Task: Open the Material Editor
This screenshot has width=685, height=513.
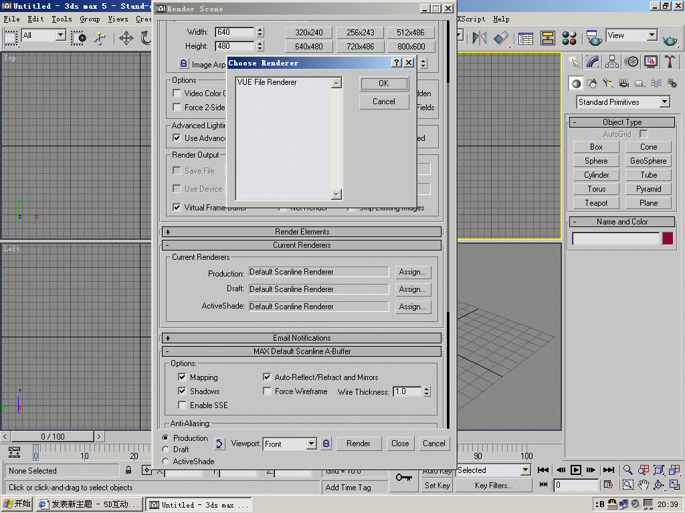Action: pyautogui.click(x=569, y=38)
